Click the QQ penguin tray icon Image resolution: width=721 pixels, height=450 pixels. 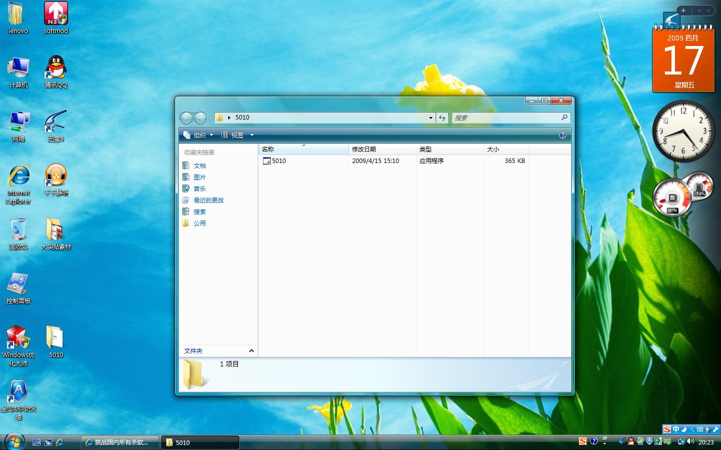[x=631, y=441]
